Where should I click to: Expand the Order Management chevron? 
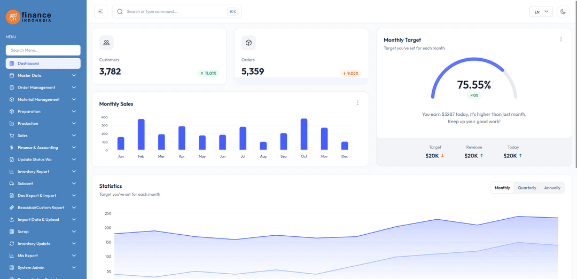74,87
